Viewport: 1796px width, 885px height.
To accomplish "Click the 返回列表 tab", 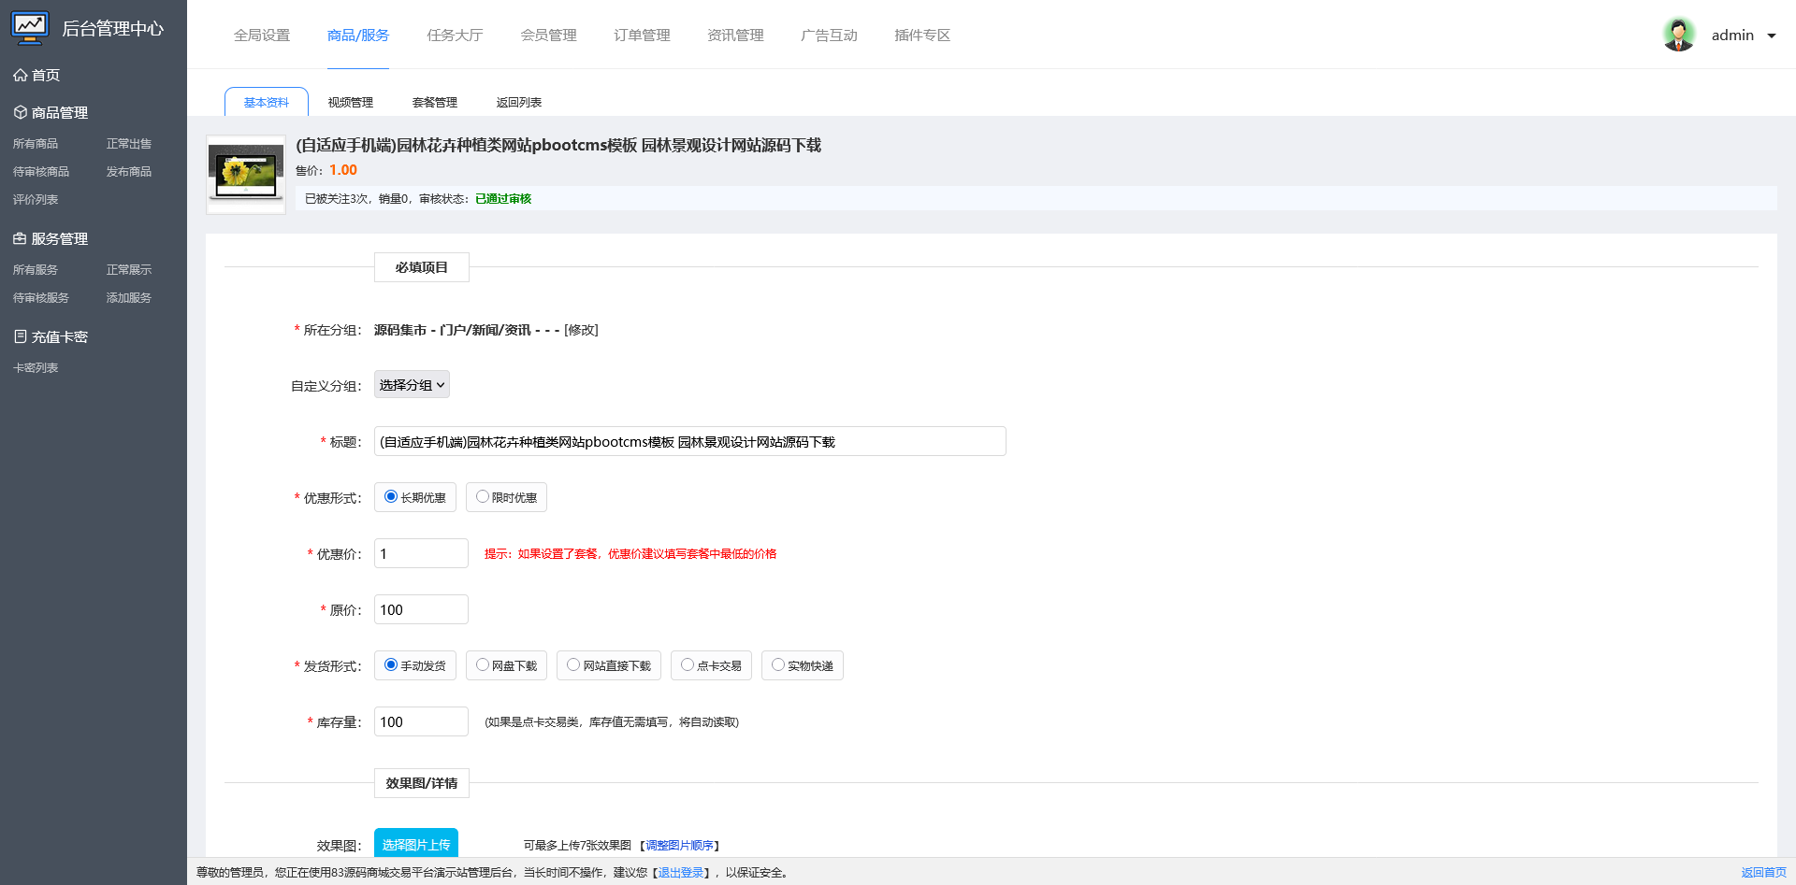I will [519, 102].
